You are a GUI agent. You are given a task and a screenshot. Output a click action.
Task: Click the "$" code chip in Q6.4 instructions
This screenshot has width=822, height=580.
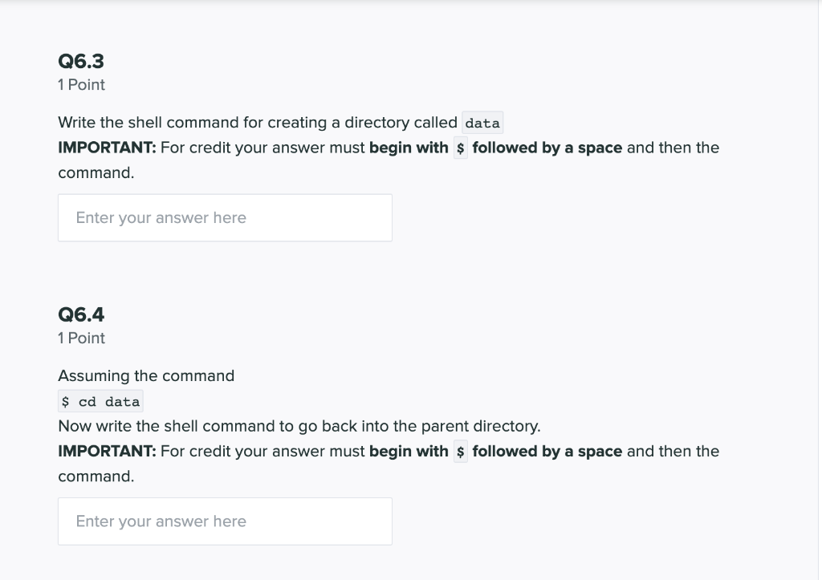(x=460, y=452)
